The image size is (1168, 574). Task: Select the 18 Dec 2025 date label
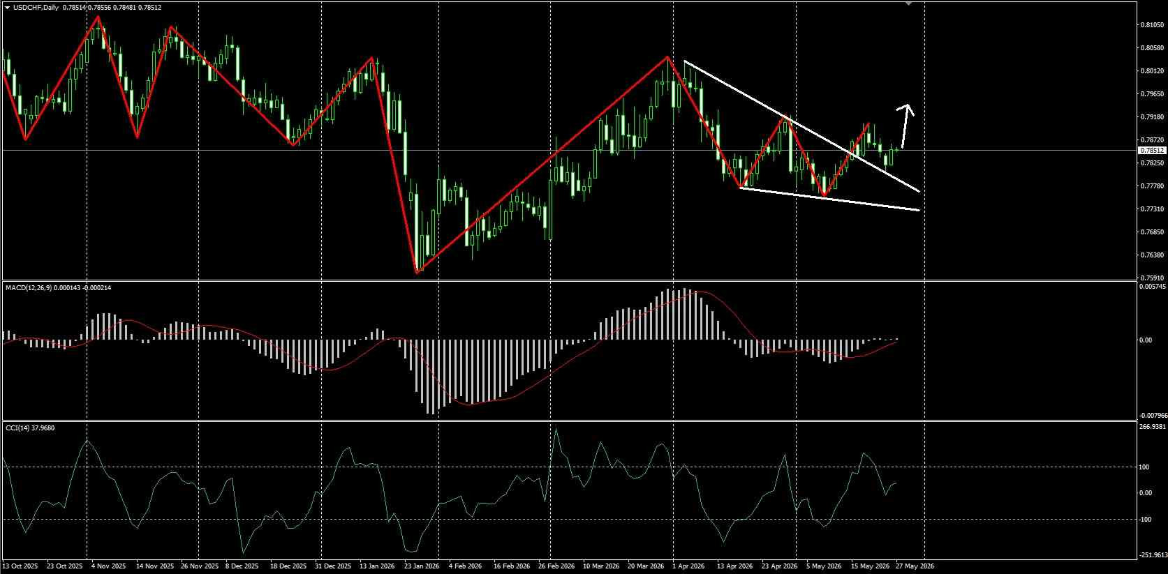click(x=288, y=566)
